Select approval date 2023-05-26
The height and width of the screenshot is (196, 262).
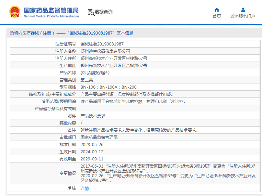[92, 145]
